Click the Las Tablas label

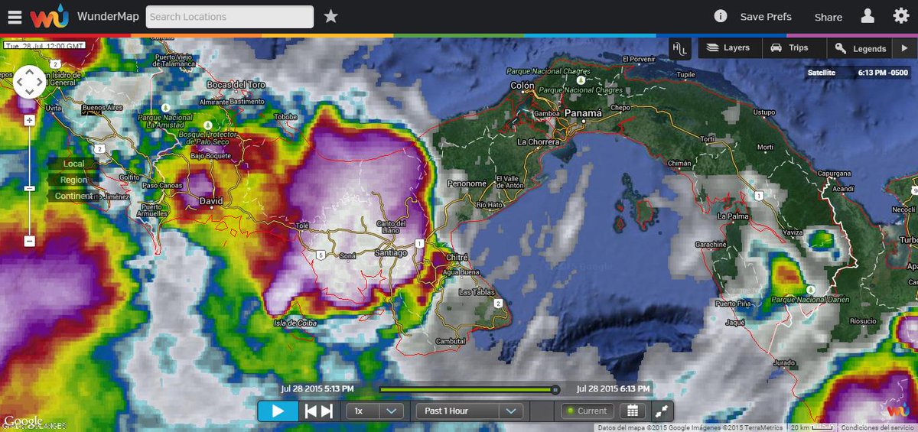[477, 292]
